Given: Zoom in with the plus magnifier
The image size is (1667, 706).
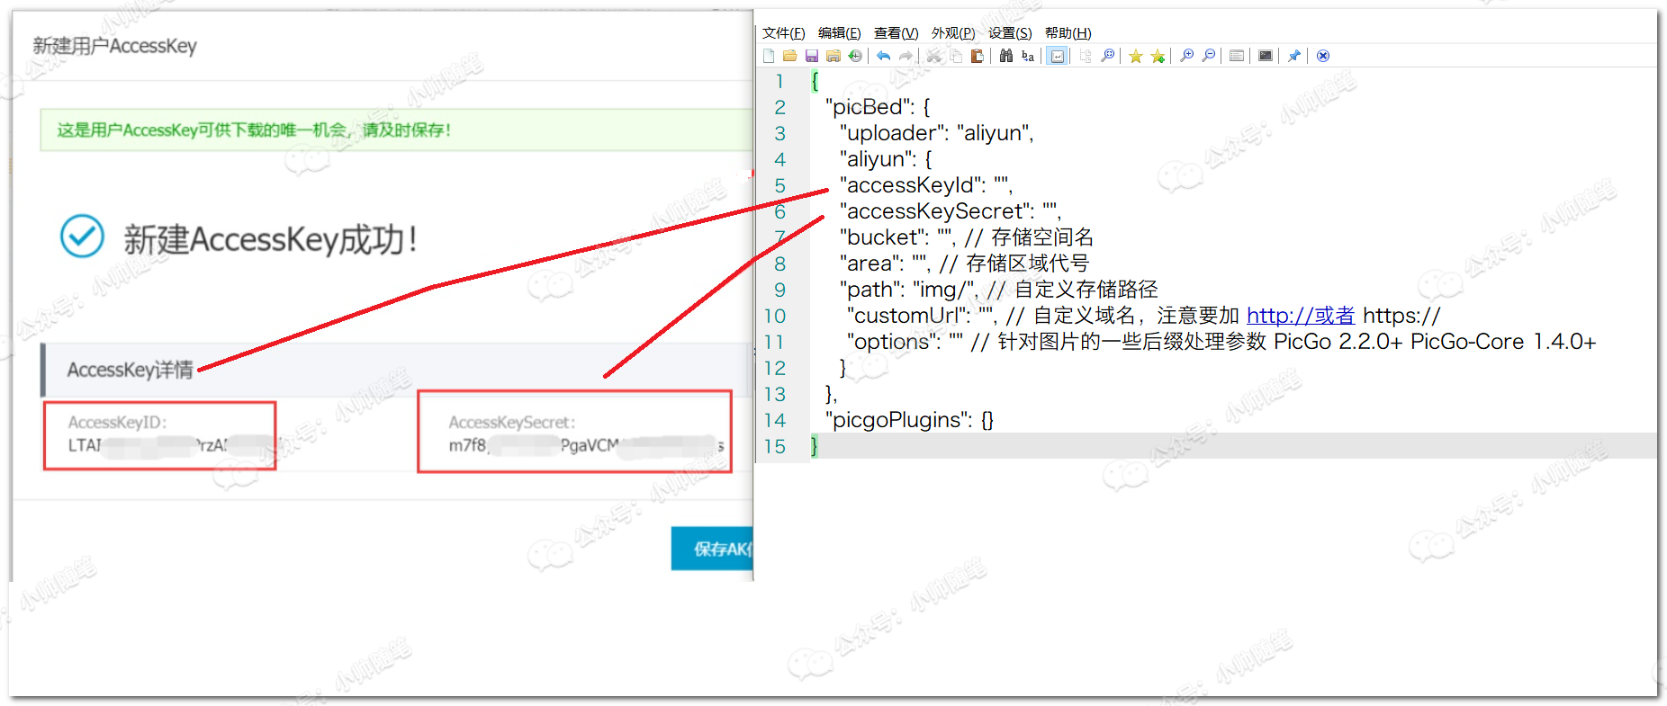Looking at the screenshot, I should coord(1186,56).
